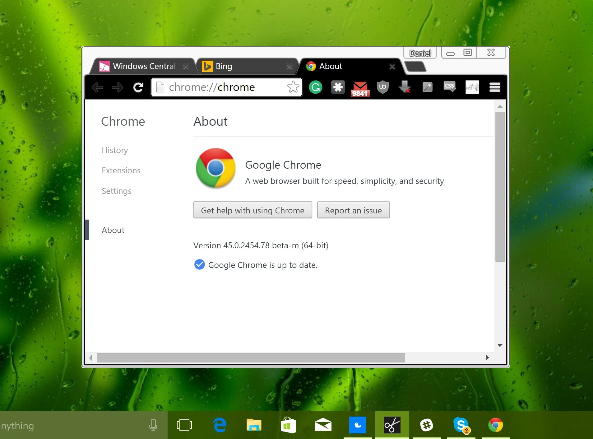Viewport: 593px width, 439px height.
Task: Click the Bing tab favicon
Action: (x=207, y=66)
